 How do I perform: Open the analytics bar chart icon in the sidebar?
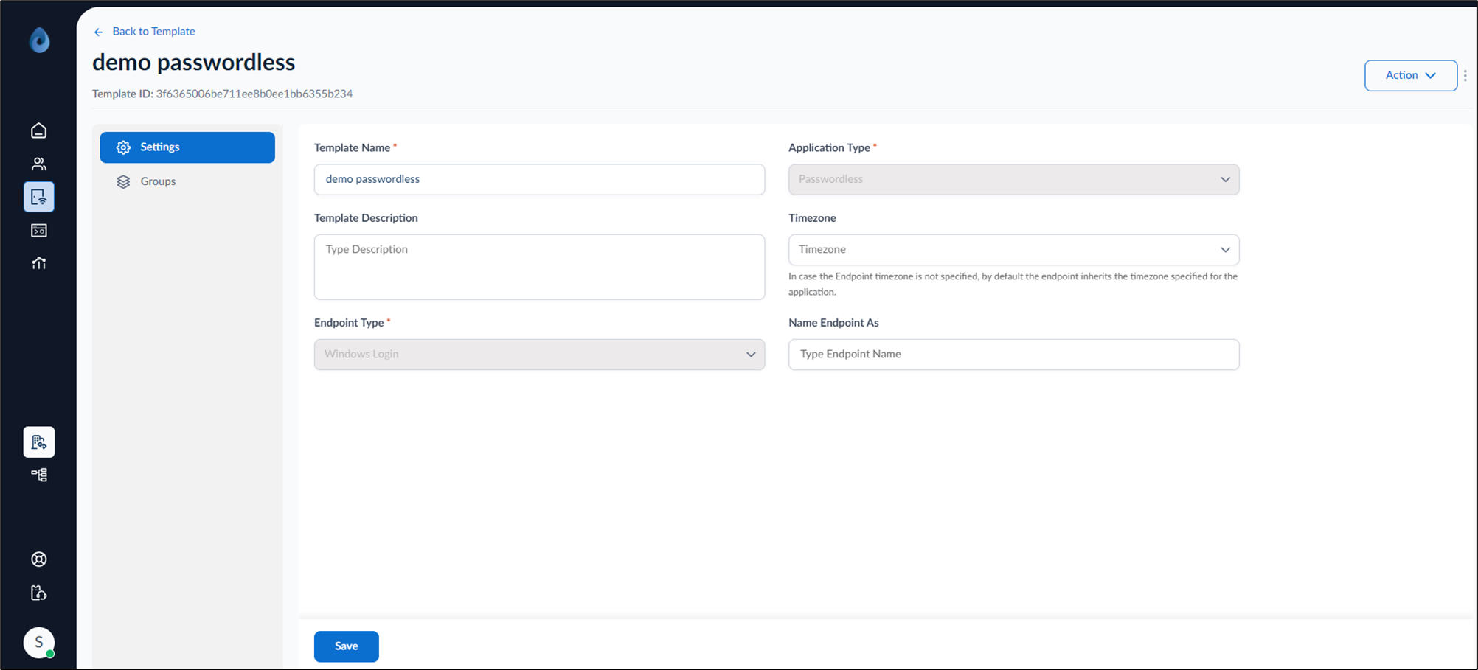[39, 263]
